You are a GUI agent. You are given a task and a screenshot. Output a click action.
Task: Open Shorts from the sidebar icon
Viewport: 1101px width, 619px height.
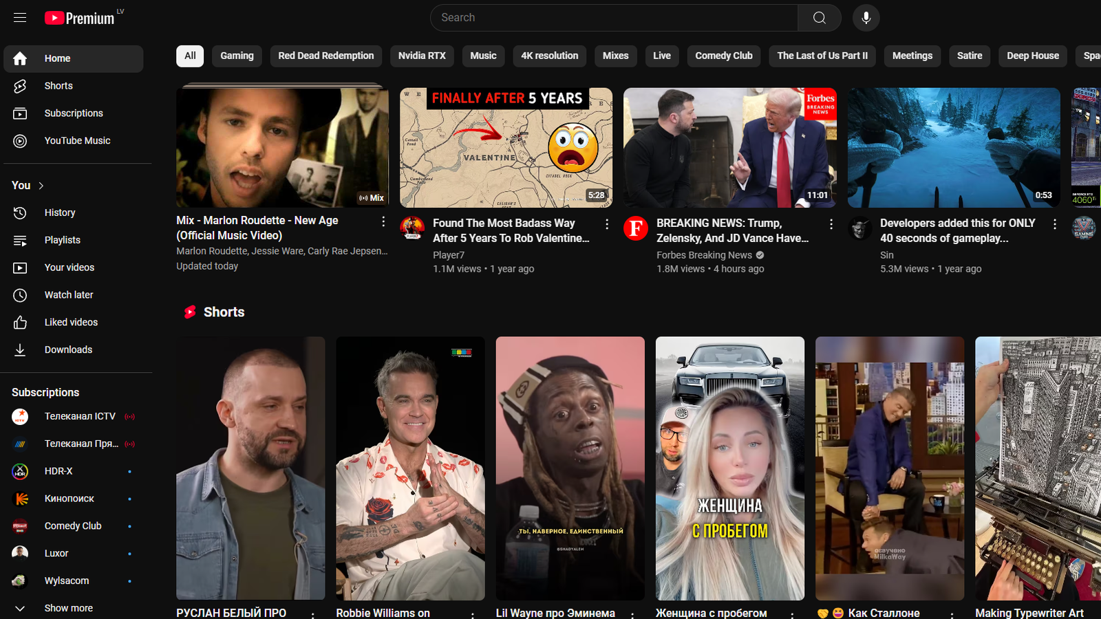20,86
